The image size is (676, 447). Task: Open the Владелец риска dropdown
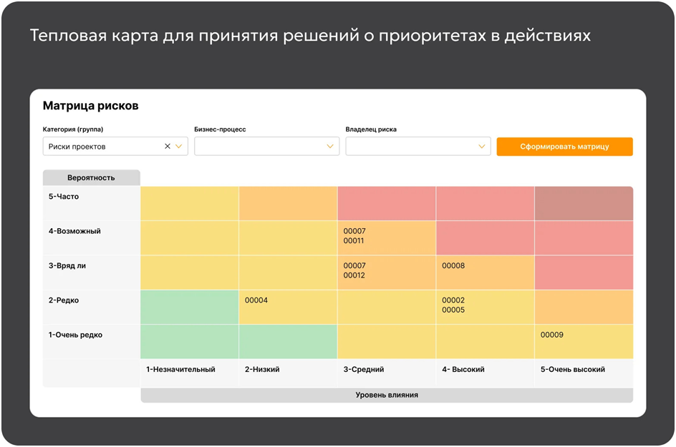417,146
